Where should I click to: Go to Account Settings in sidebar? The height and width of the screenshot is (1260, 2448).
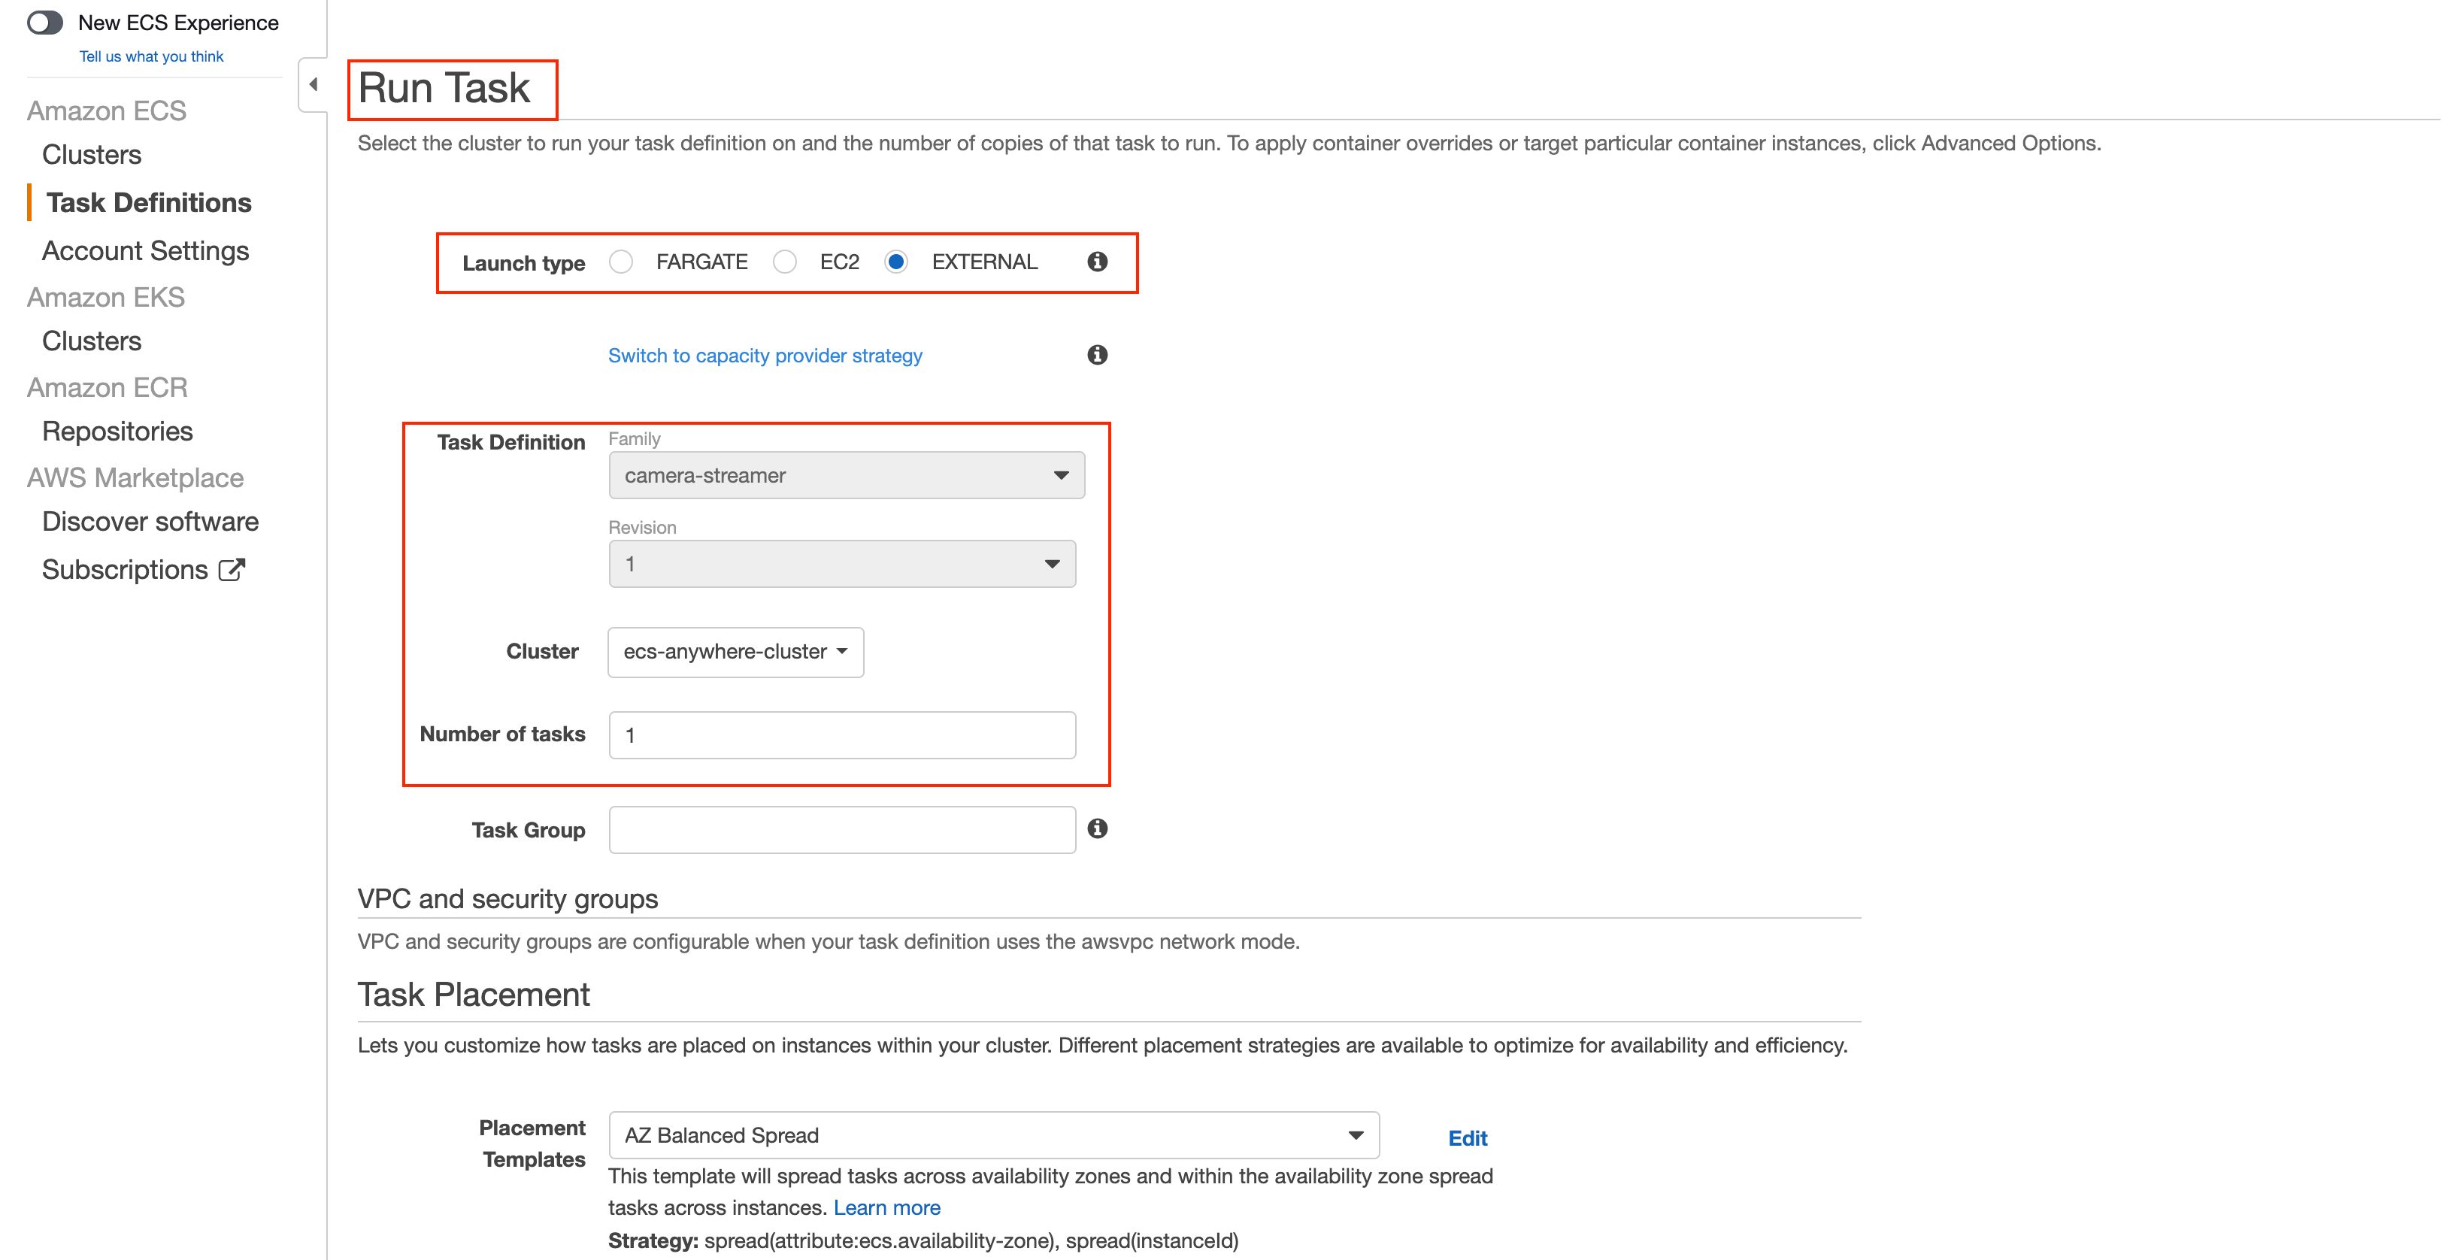[145, 251]
